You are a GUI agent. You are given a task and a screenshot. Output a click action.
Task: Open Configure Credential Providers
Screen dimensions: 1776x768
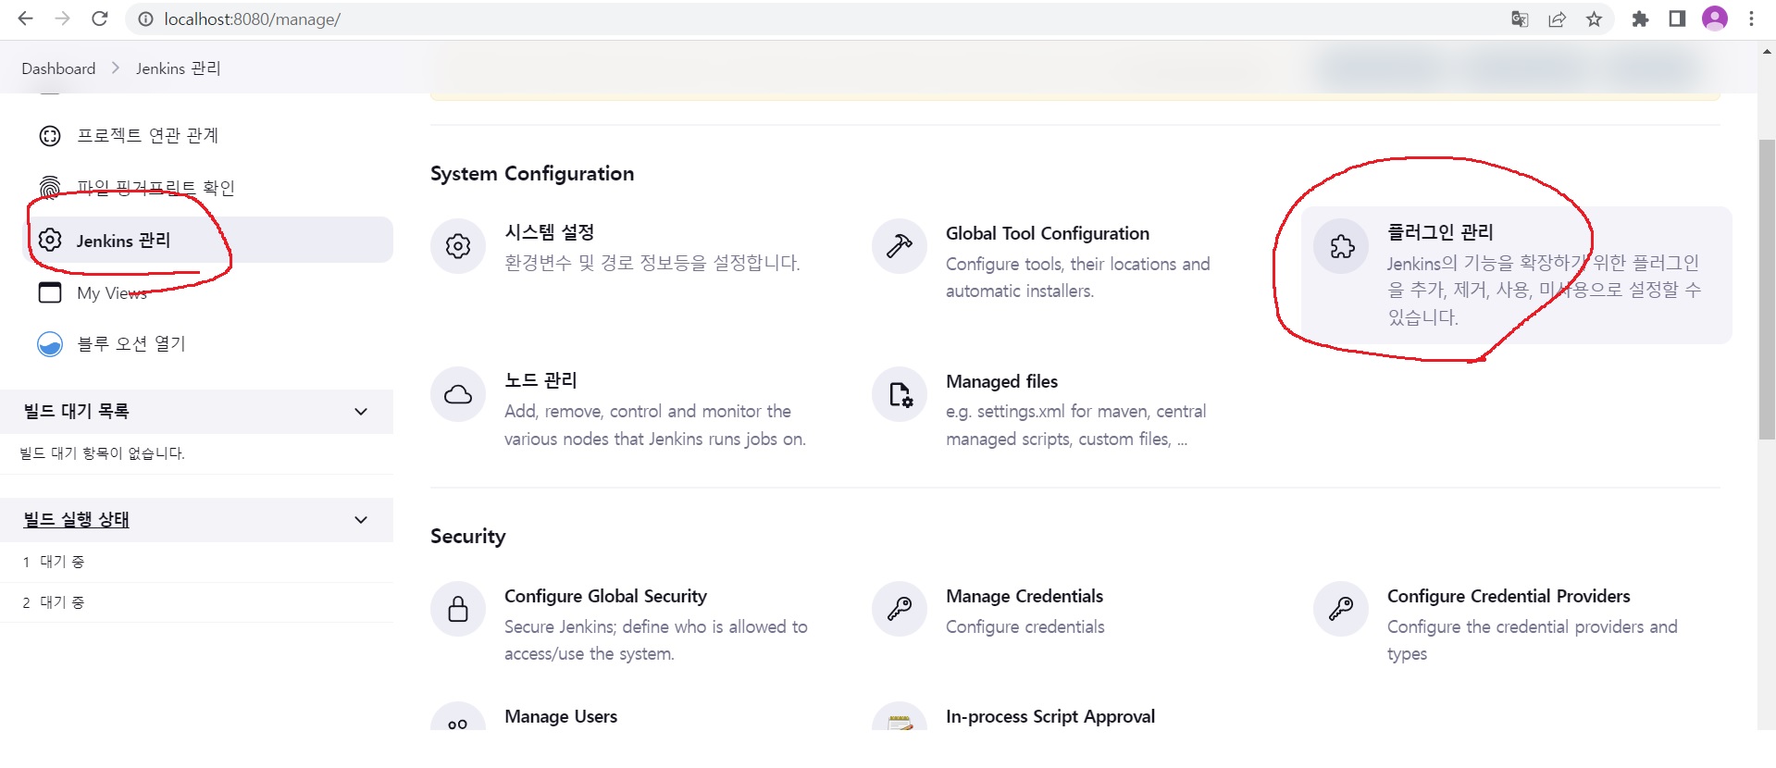[1509, 596]
